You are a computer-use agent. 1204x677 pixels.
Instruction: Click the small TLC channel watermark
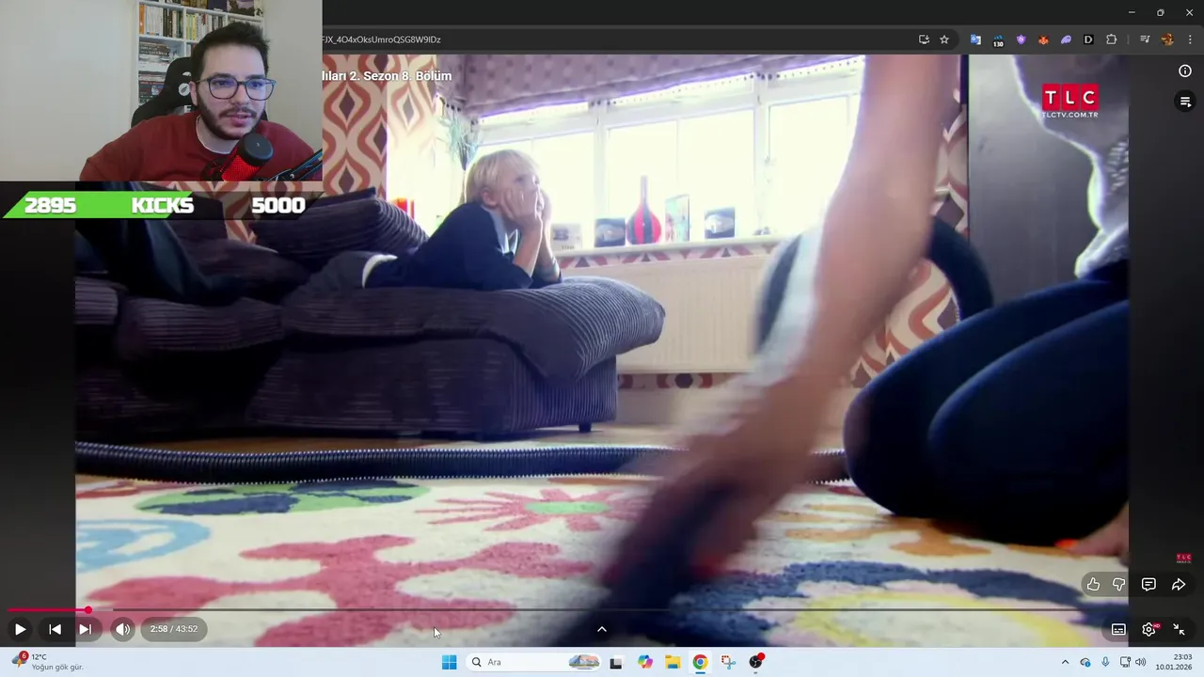pos(1184,558)
